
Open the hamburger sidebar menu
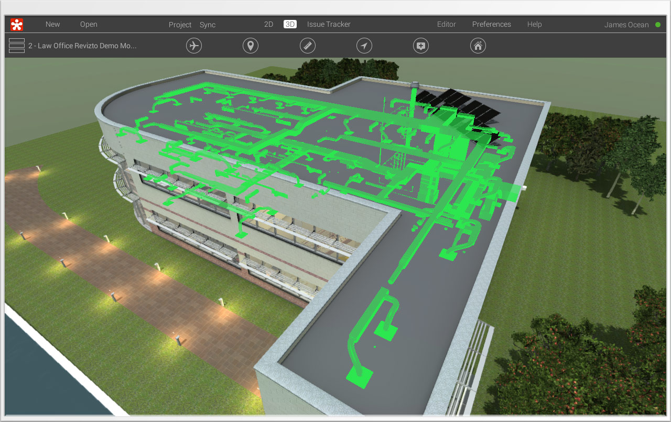pos(16,46)
